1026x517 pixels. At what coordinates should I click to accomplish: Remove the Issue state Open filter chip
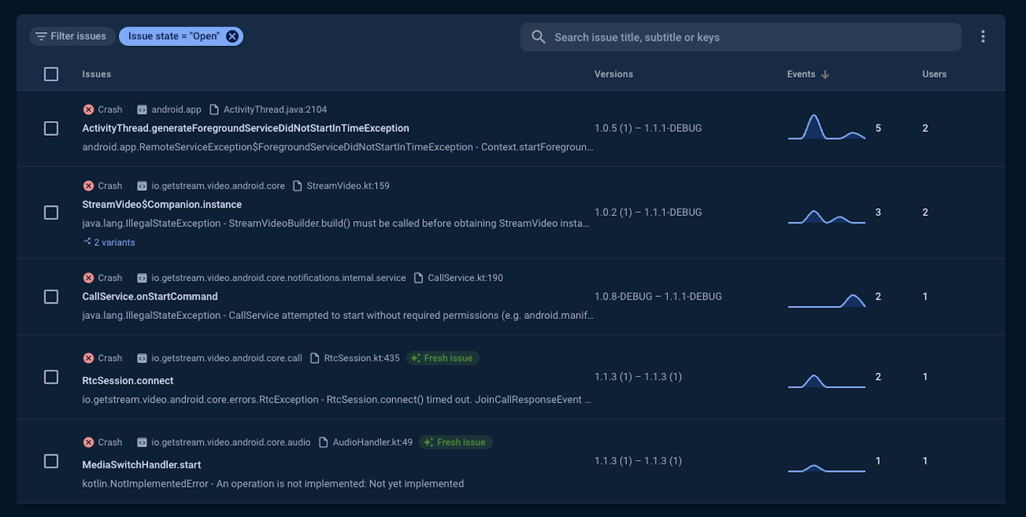tap(232, 37)
